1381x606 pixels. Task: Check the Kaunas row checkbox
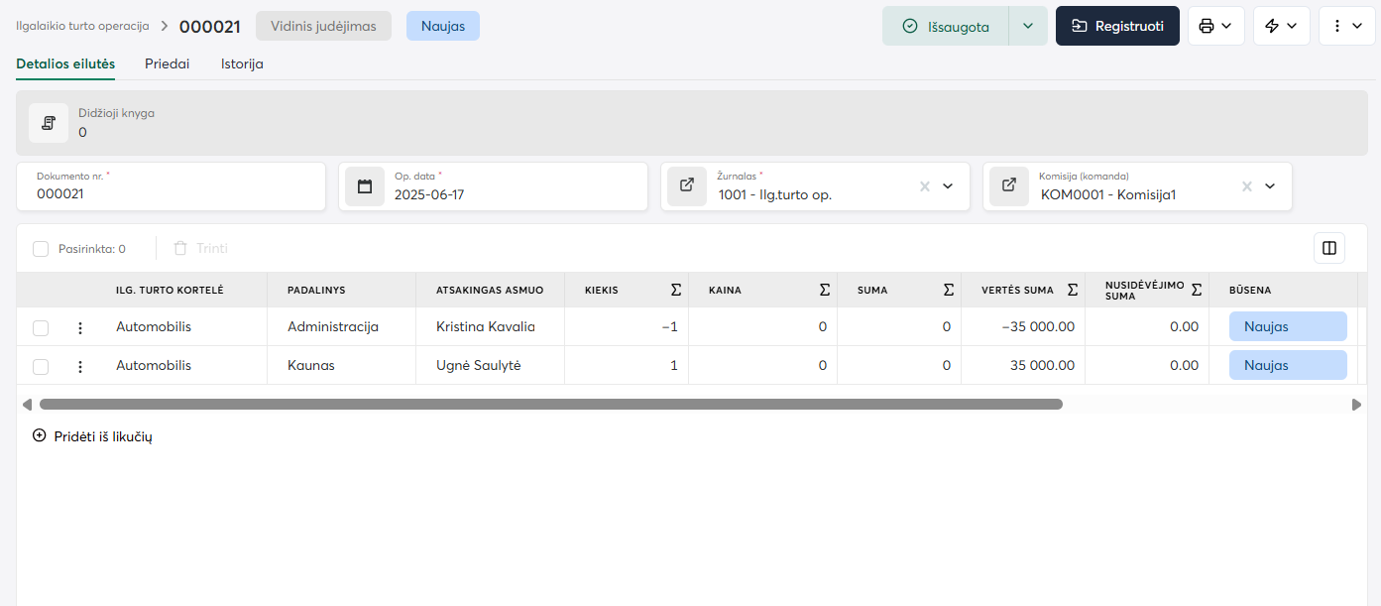click(x=41, y=366)
